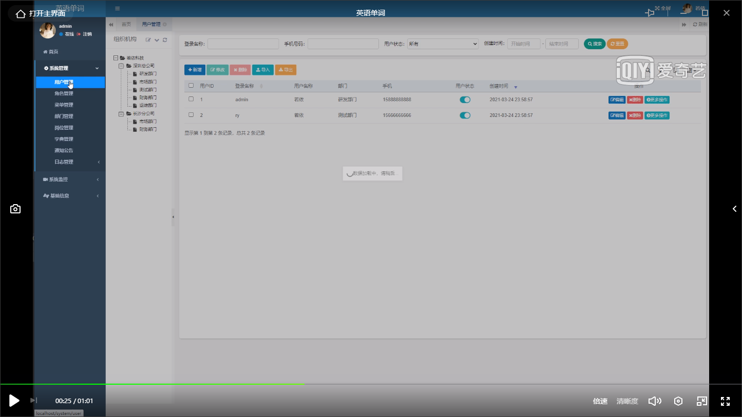Open 字典管理 in sidebar
Viewport: 742px width, 417px height.
pos(64,139)
